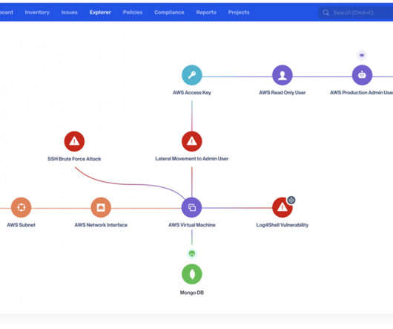
Task: Open the Issues tab
Action: (70, 13)
